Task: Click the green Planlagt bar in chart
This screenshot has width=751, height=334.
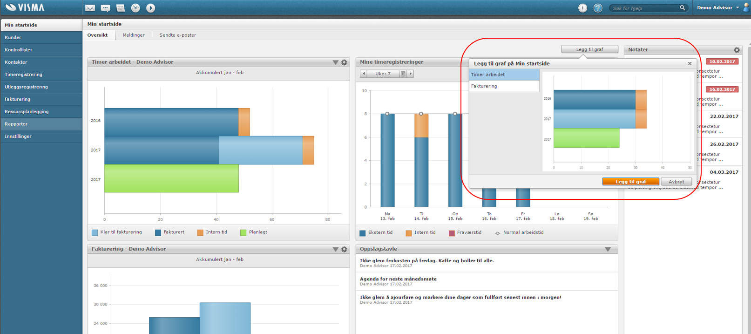Action: 171,178
